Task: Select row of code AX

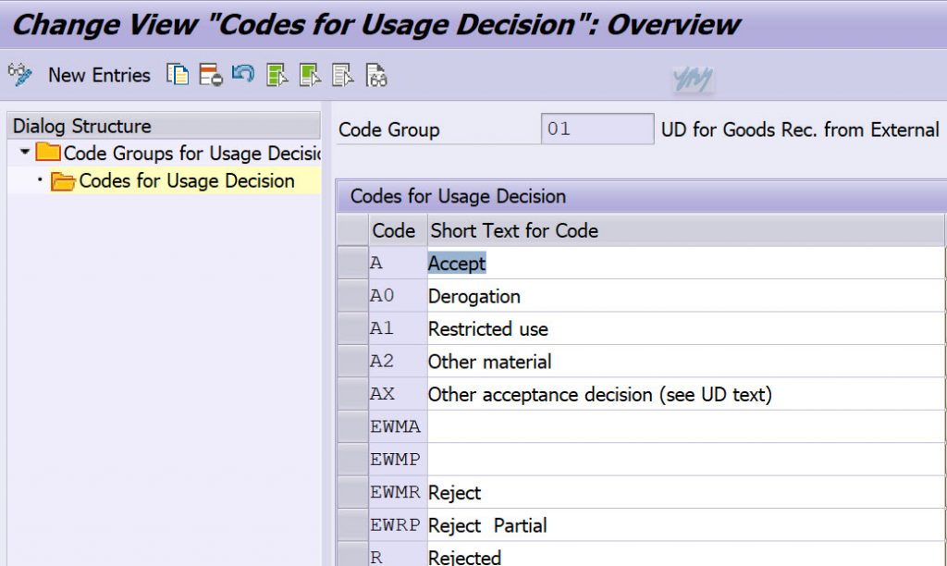Action: [x=352, y=394]
